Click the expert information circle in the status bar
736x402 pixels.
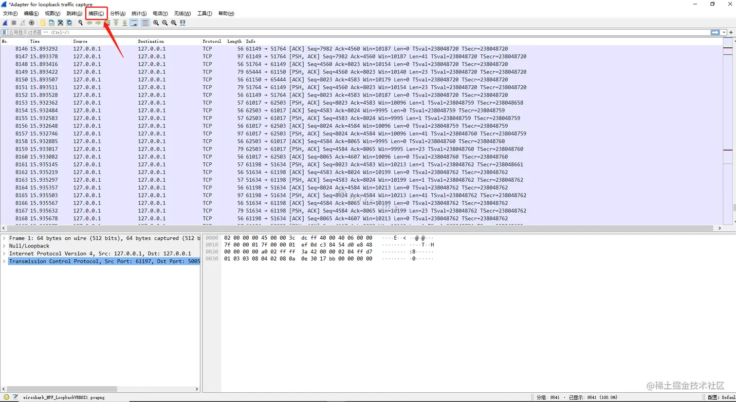6,397
